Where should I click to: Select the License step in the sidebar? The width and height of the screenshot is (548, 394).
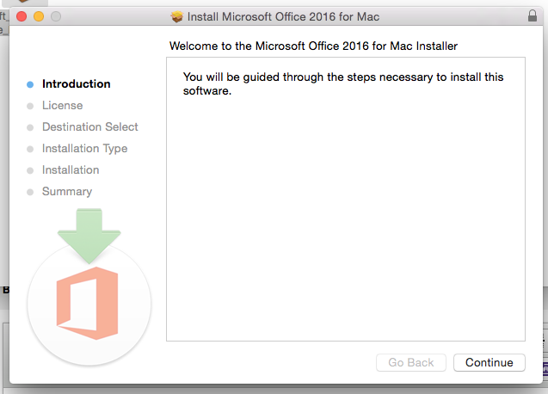[62, 106]
